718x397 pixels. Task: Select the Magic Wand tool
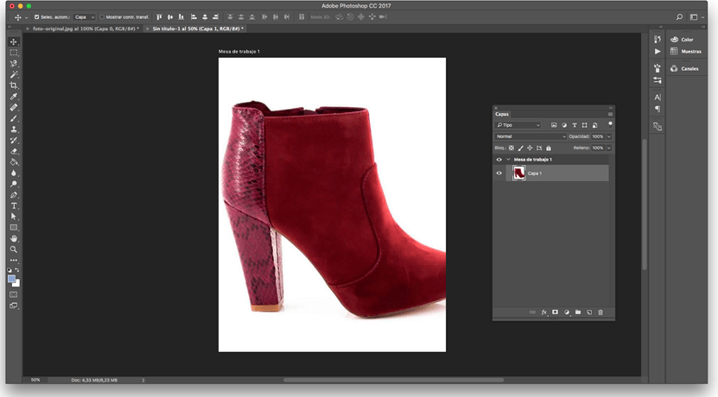pyautogui.click(x=14, y=74)
